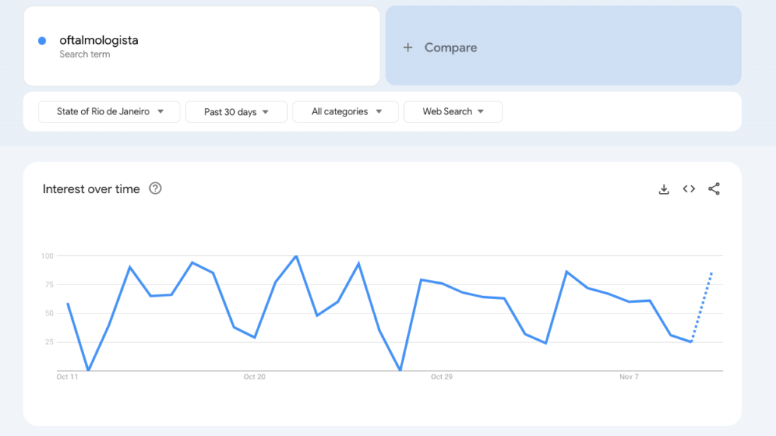The image size is (776, 436).
Task: Click the dotted partial-data segment of the line
Action: [x=702, y=307]
